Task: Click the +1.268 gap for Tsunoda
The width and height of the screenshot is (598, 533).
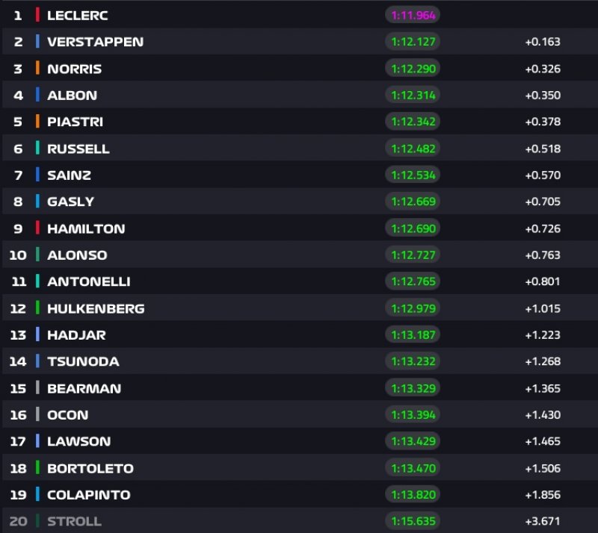Action: (542, 362)
